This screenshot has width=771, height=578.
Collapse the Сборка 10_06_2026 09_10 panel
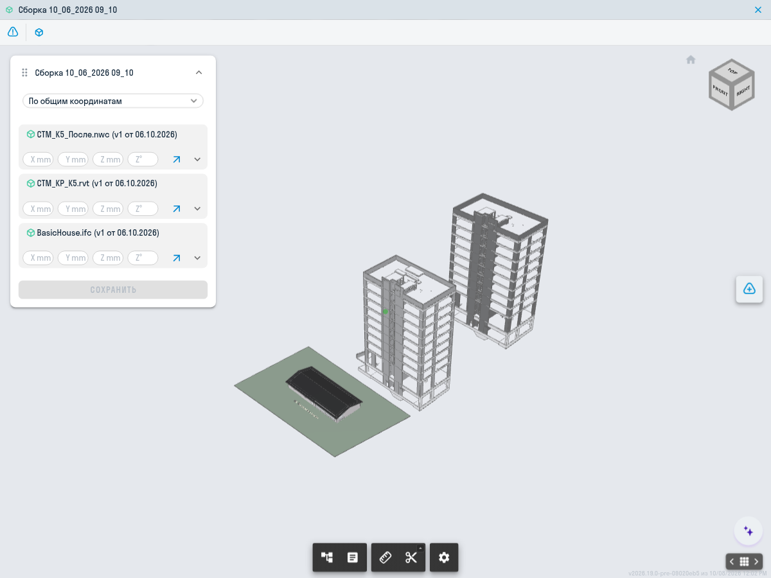click(x=199, y=73)
